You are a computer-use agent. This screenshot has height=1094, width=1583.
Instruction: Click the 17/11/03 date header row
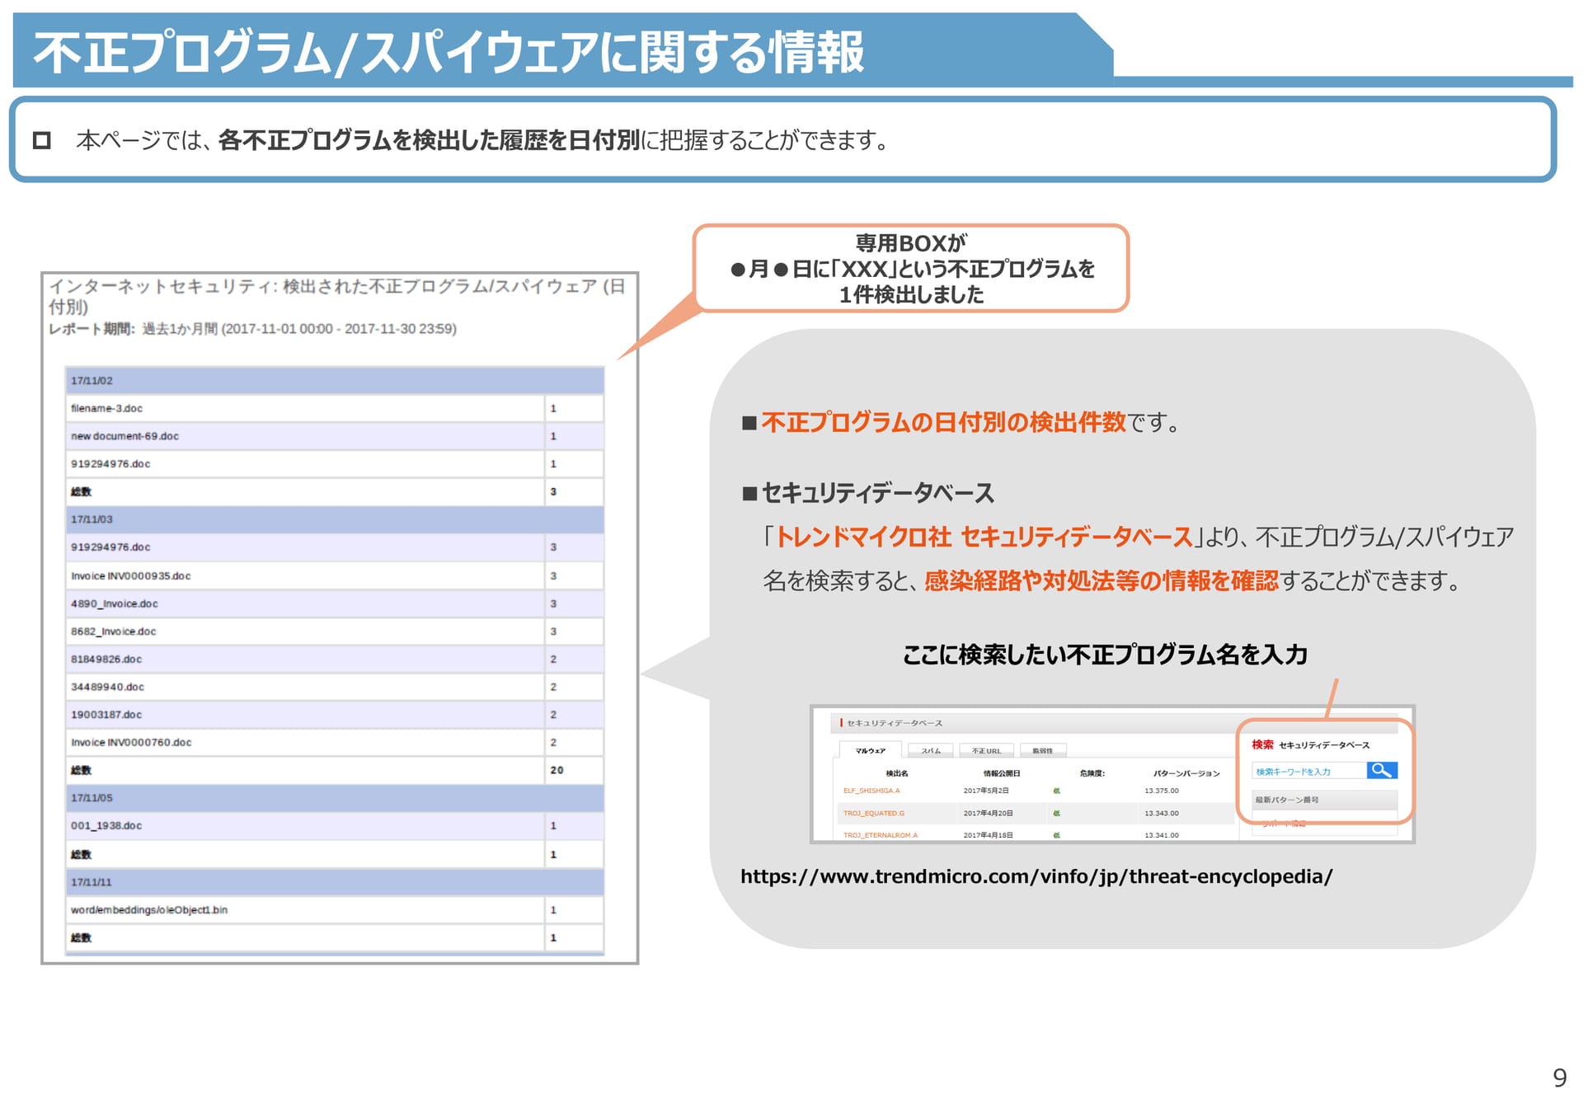tap(335, 519)
